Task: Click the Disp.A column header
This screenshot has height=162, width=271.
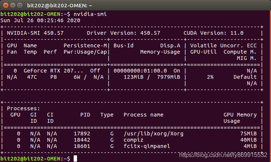Action: [x=170, y=45]
